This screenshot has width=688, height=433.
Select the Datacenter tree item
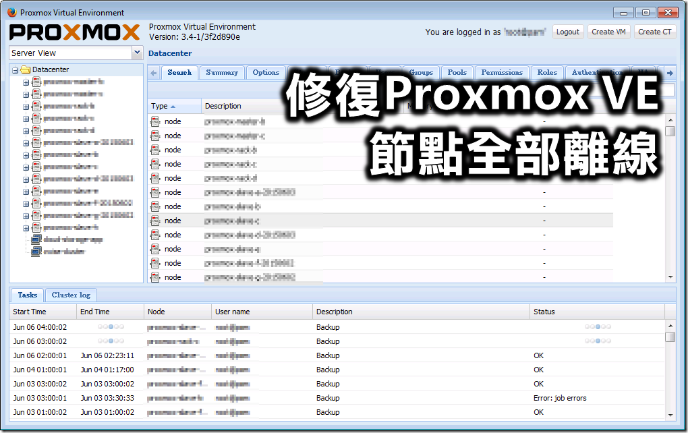51,69
